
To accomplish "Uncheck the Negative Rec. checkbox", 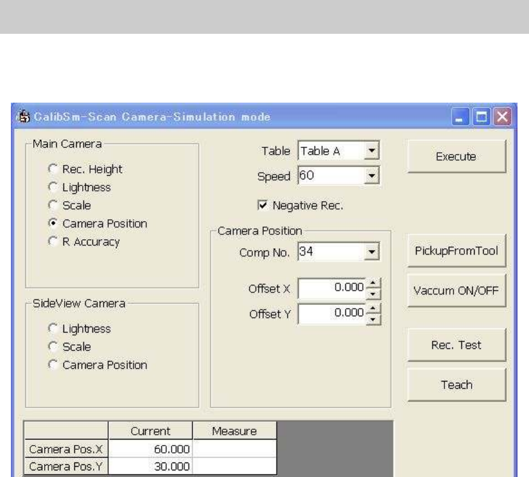I will click(x=263, y=205).
